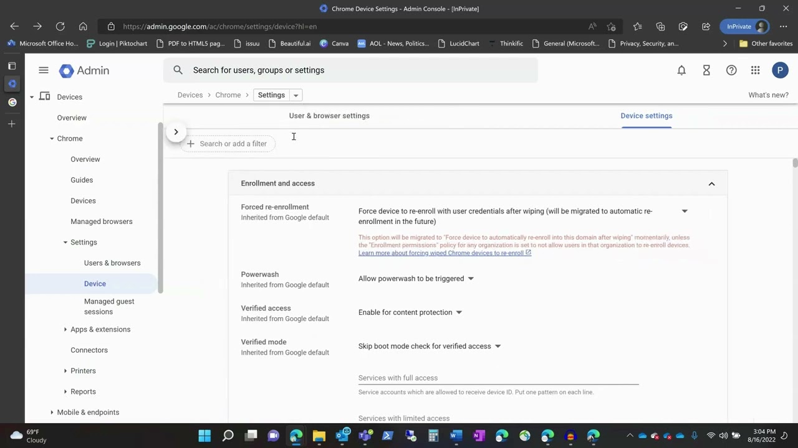
Task: Open Windows taskbar search
Action: click(228, 436)
